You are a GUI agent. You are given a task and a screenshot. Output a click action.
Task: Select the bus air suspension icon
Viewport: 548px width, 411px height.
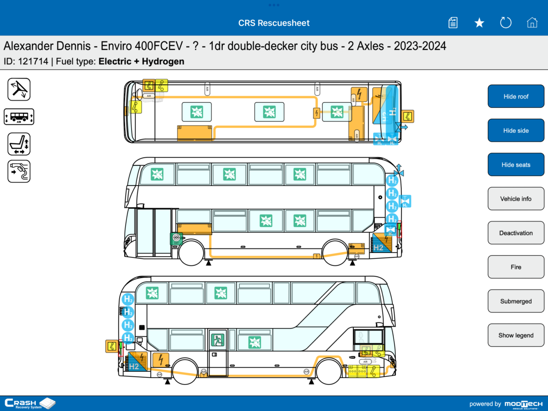(19, 116)
